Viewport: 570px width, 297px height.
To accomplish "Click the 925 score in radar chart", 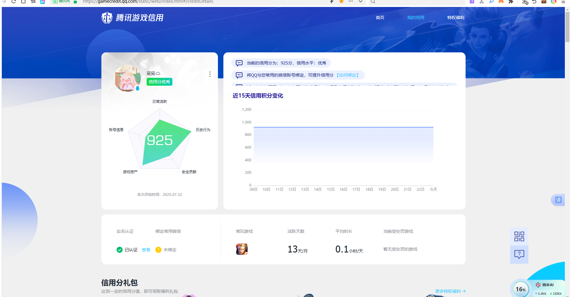I will 160,140.
